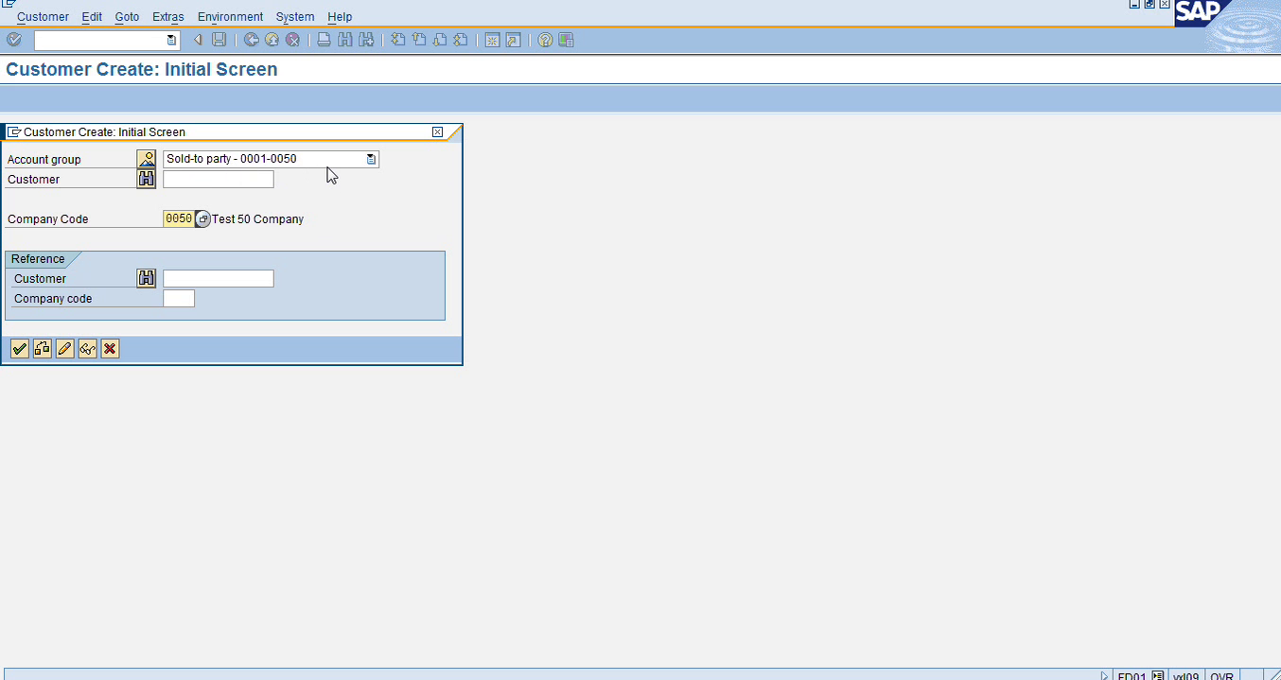The image size is (1281, 680).
Task: Click the transaction command input field
Action: point(99,40)
